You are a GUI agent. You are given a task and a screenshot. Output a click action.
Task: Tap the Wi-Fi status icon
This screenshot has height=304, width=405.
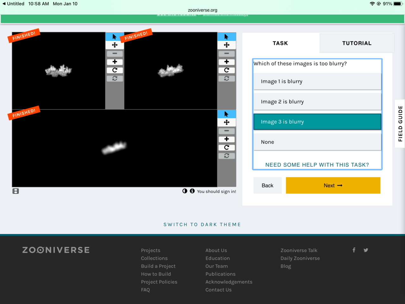[x=372, y=4]
